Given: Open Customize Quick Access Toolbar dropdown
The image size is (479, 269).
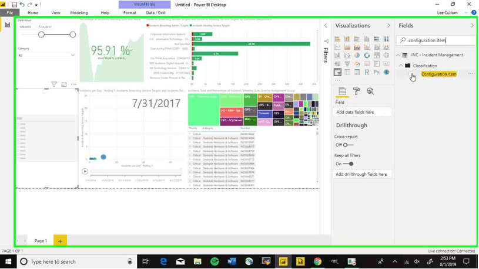Looking at the screenshot, I should click(x=36, y=5).
